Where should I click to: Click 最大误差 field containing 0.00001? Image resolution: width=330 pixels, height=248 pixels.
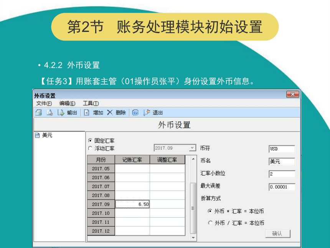[282, 187]
